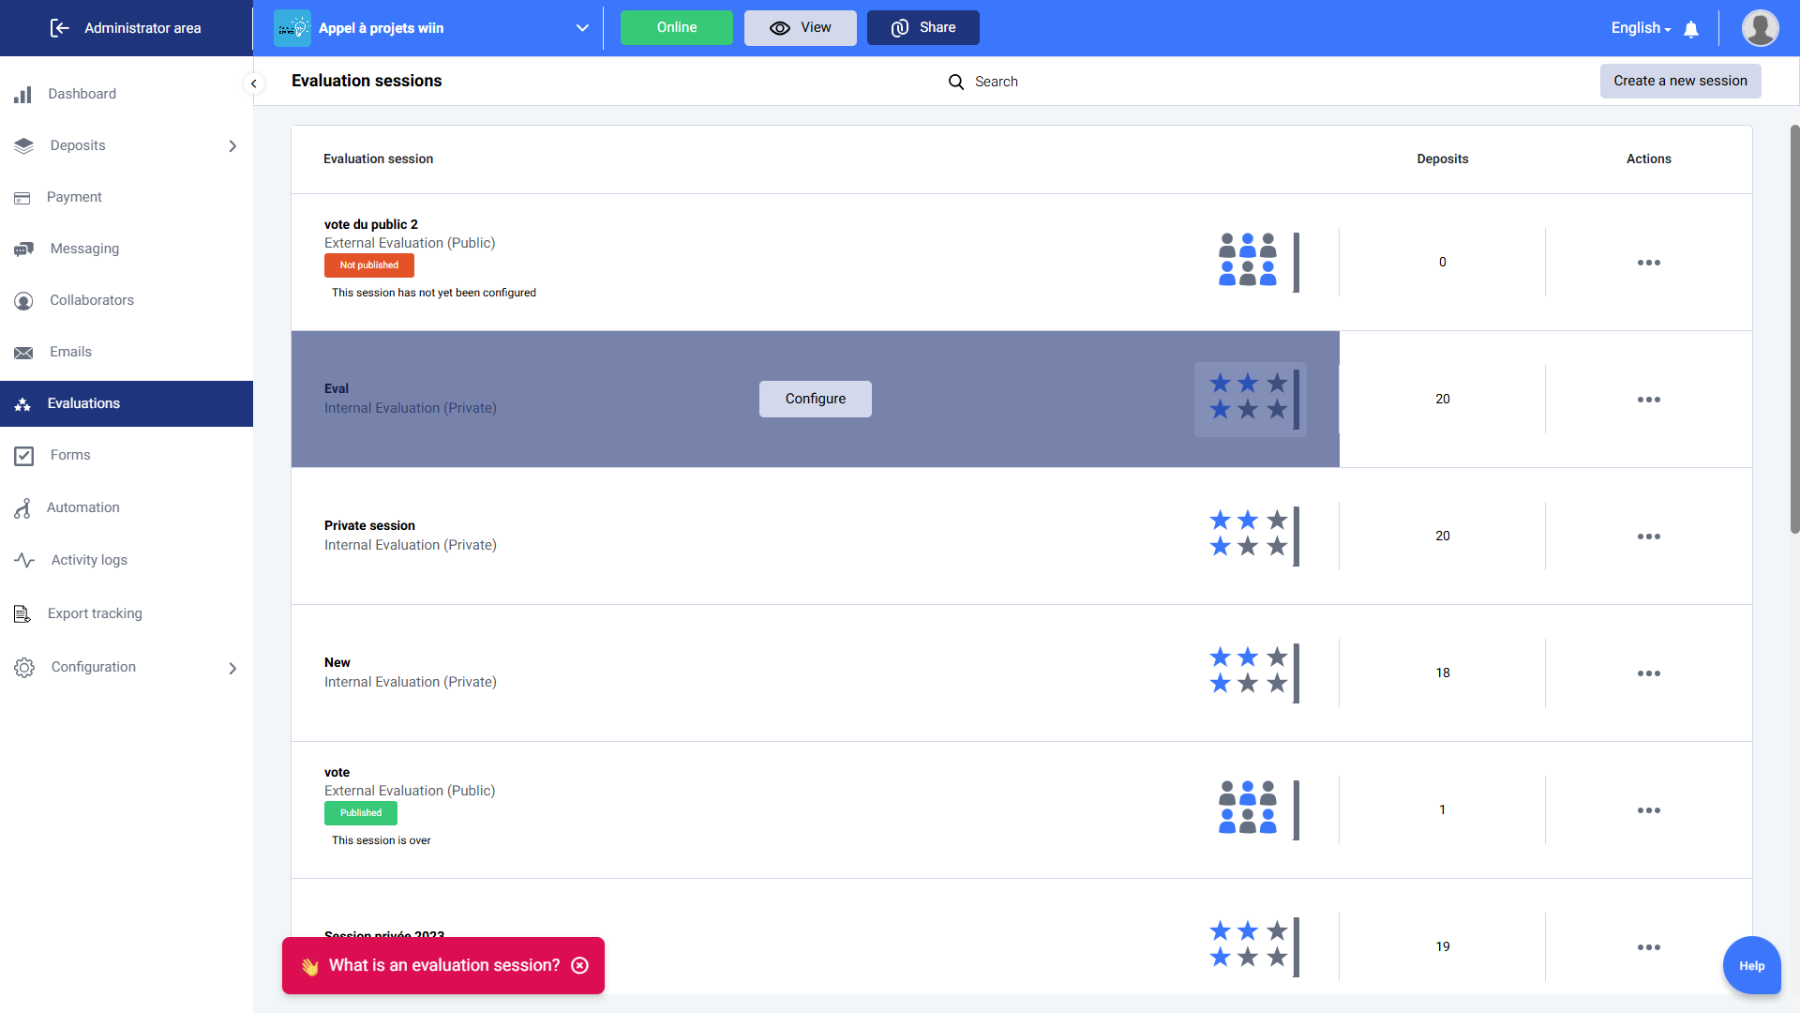Image resolution: width=1800 pixels, height=1013 pixels.
Task: Click the notification bell icon
Action: tap(1691, 29)
